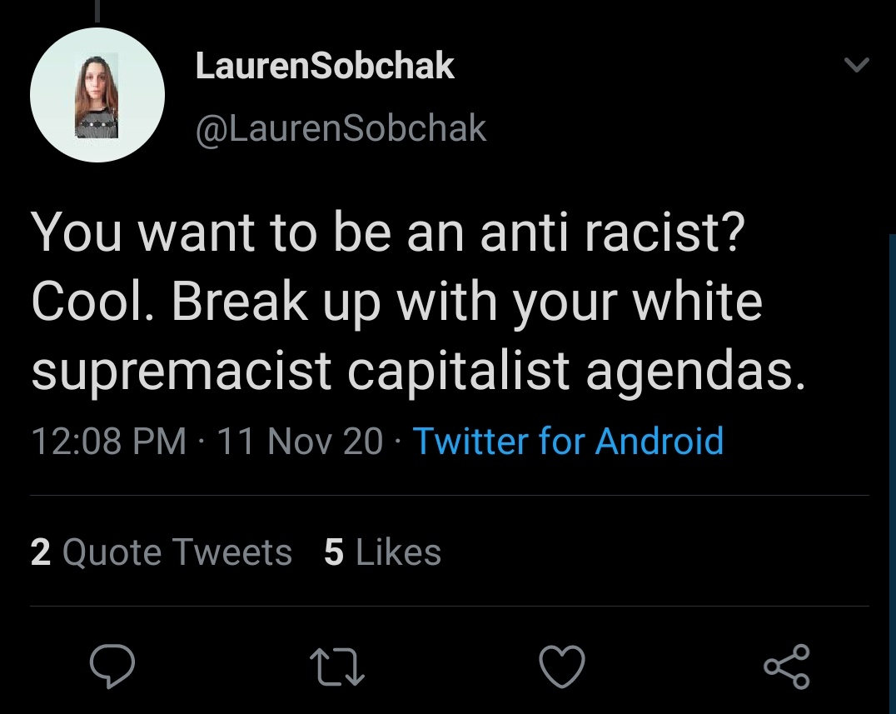Image resolution: width=896 pixels, height=714 pixels.
Task: Click the word 'Cool.' in the tweet
Action: 93,301
